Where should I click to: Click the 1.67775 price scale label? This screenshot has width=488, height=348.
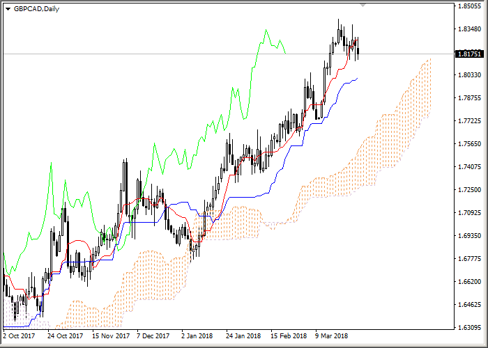click(x=470, y=258)
